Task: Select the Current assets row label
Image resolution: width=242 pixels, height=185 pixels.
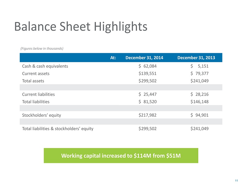Action: tap(36, 74)
